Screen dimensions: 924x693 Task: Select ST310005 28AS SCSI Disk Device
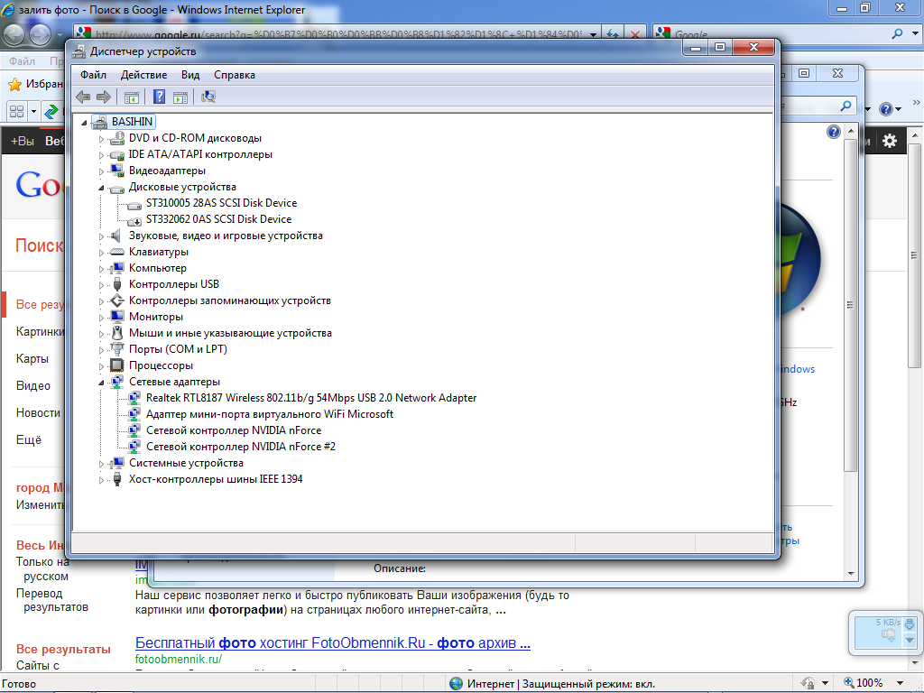222,203
